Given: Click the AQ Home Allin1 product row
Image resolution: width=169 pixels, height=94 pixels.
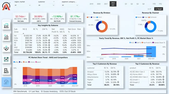Looking at the screenshot, I should tap(147, 74).
